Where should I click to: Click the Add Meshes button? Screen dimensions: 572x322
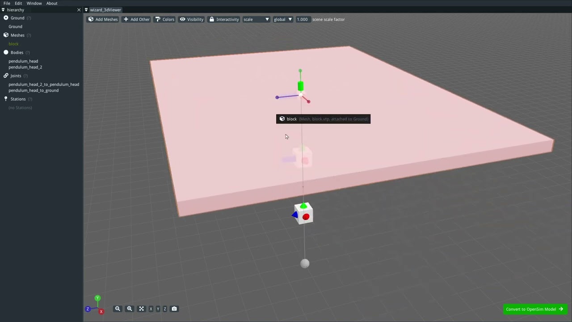tap(103, 19)
